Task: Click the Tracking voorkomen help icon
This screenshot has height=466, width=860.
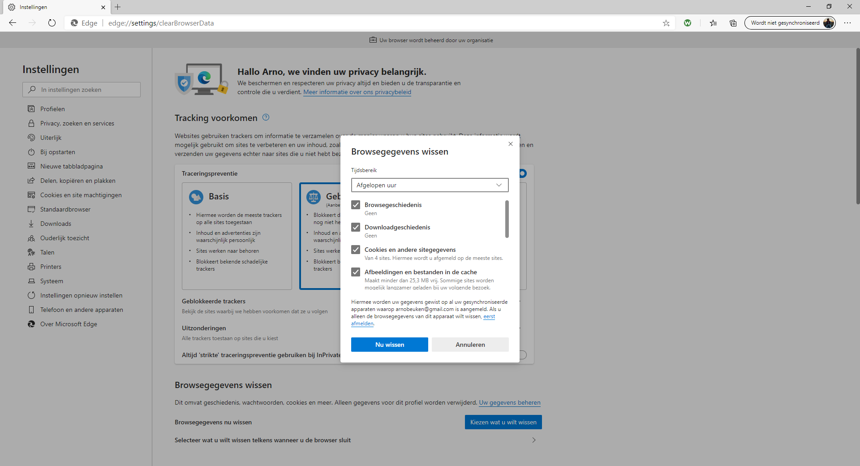Action: (266, 117)
